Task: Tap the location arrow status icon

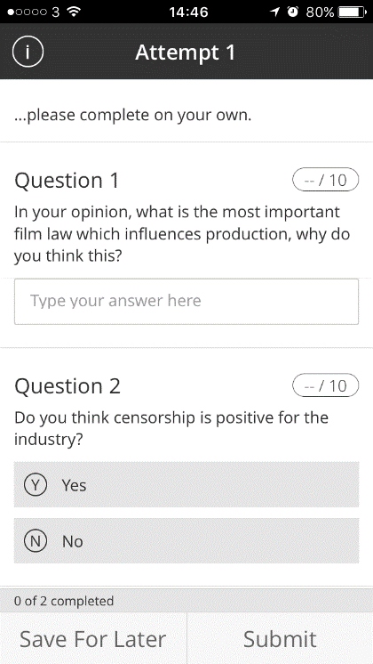Action: [x=275, y=12]
